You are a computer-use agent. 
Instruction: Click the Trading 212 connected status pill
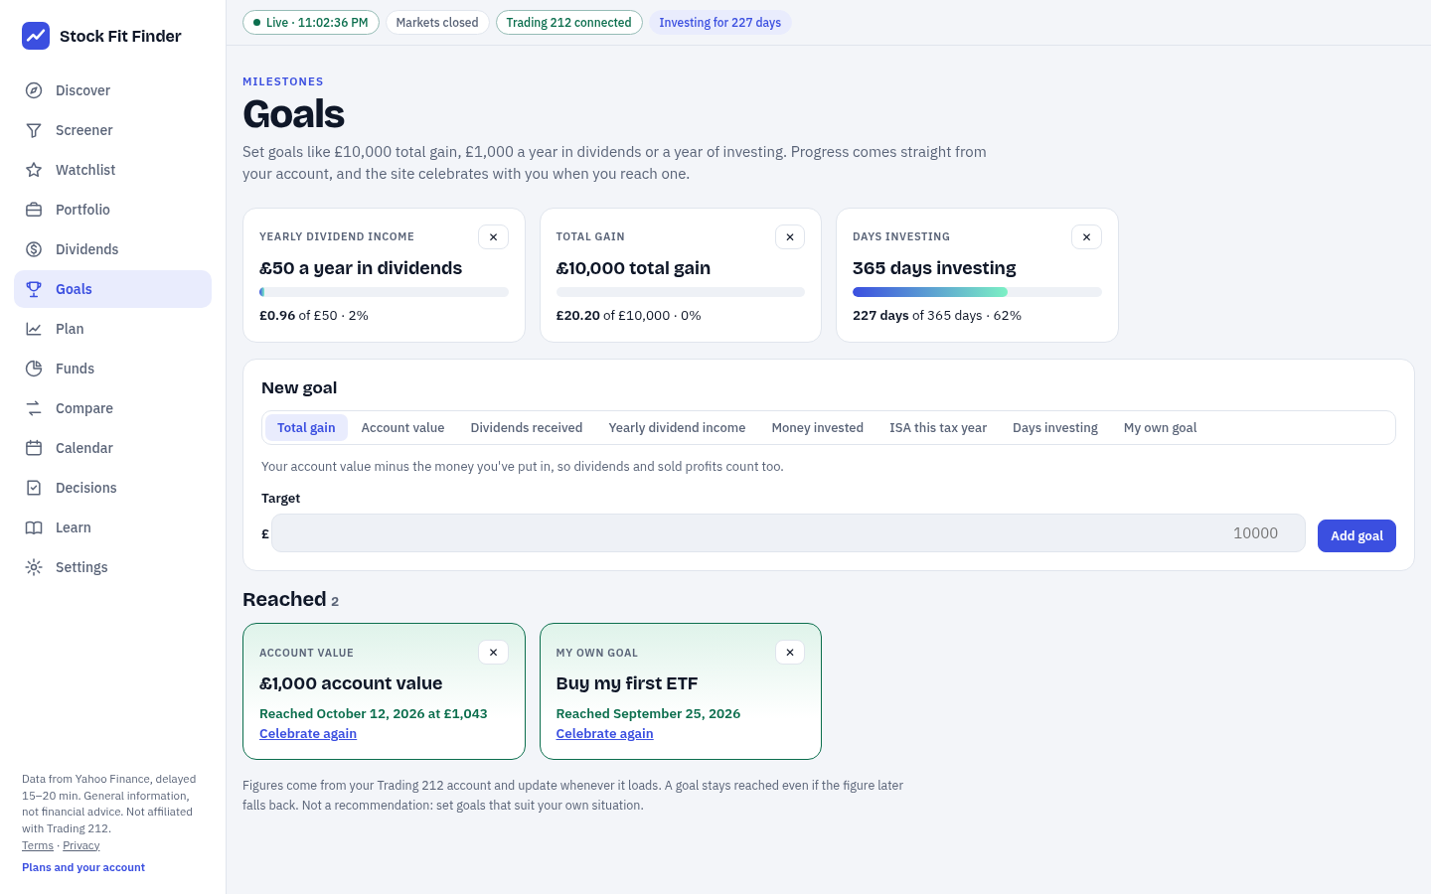pyautogui.click(x=568, y=23)
